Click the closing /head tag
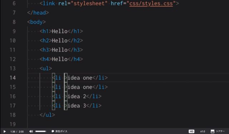 (x=38, y=13)
